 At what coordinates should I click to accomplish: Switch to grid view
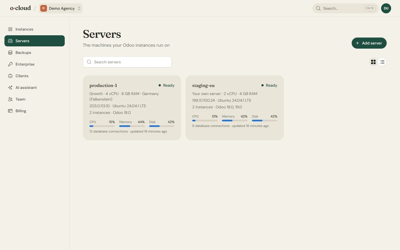tap(373, 62)
